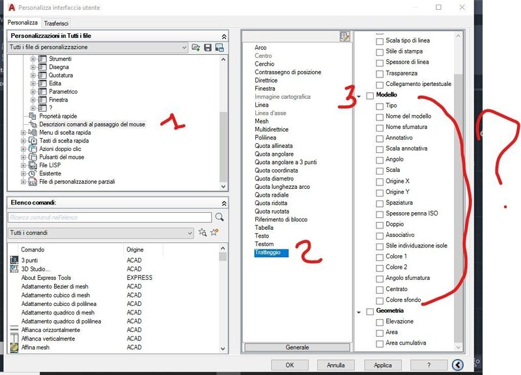This screenshot has height=375, width=521.
Task: Expand Tasti di scelta rapida node
Action: click(23, 141)
